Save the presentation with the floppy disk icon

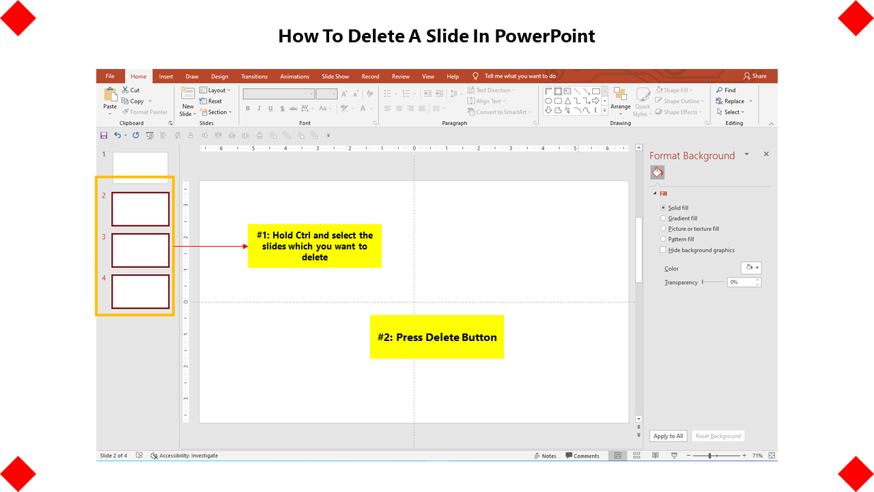coord(104,135)
